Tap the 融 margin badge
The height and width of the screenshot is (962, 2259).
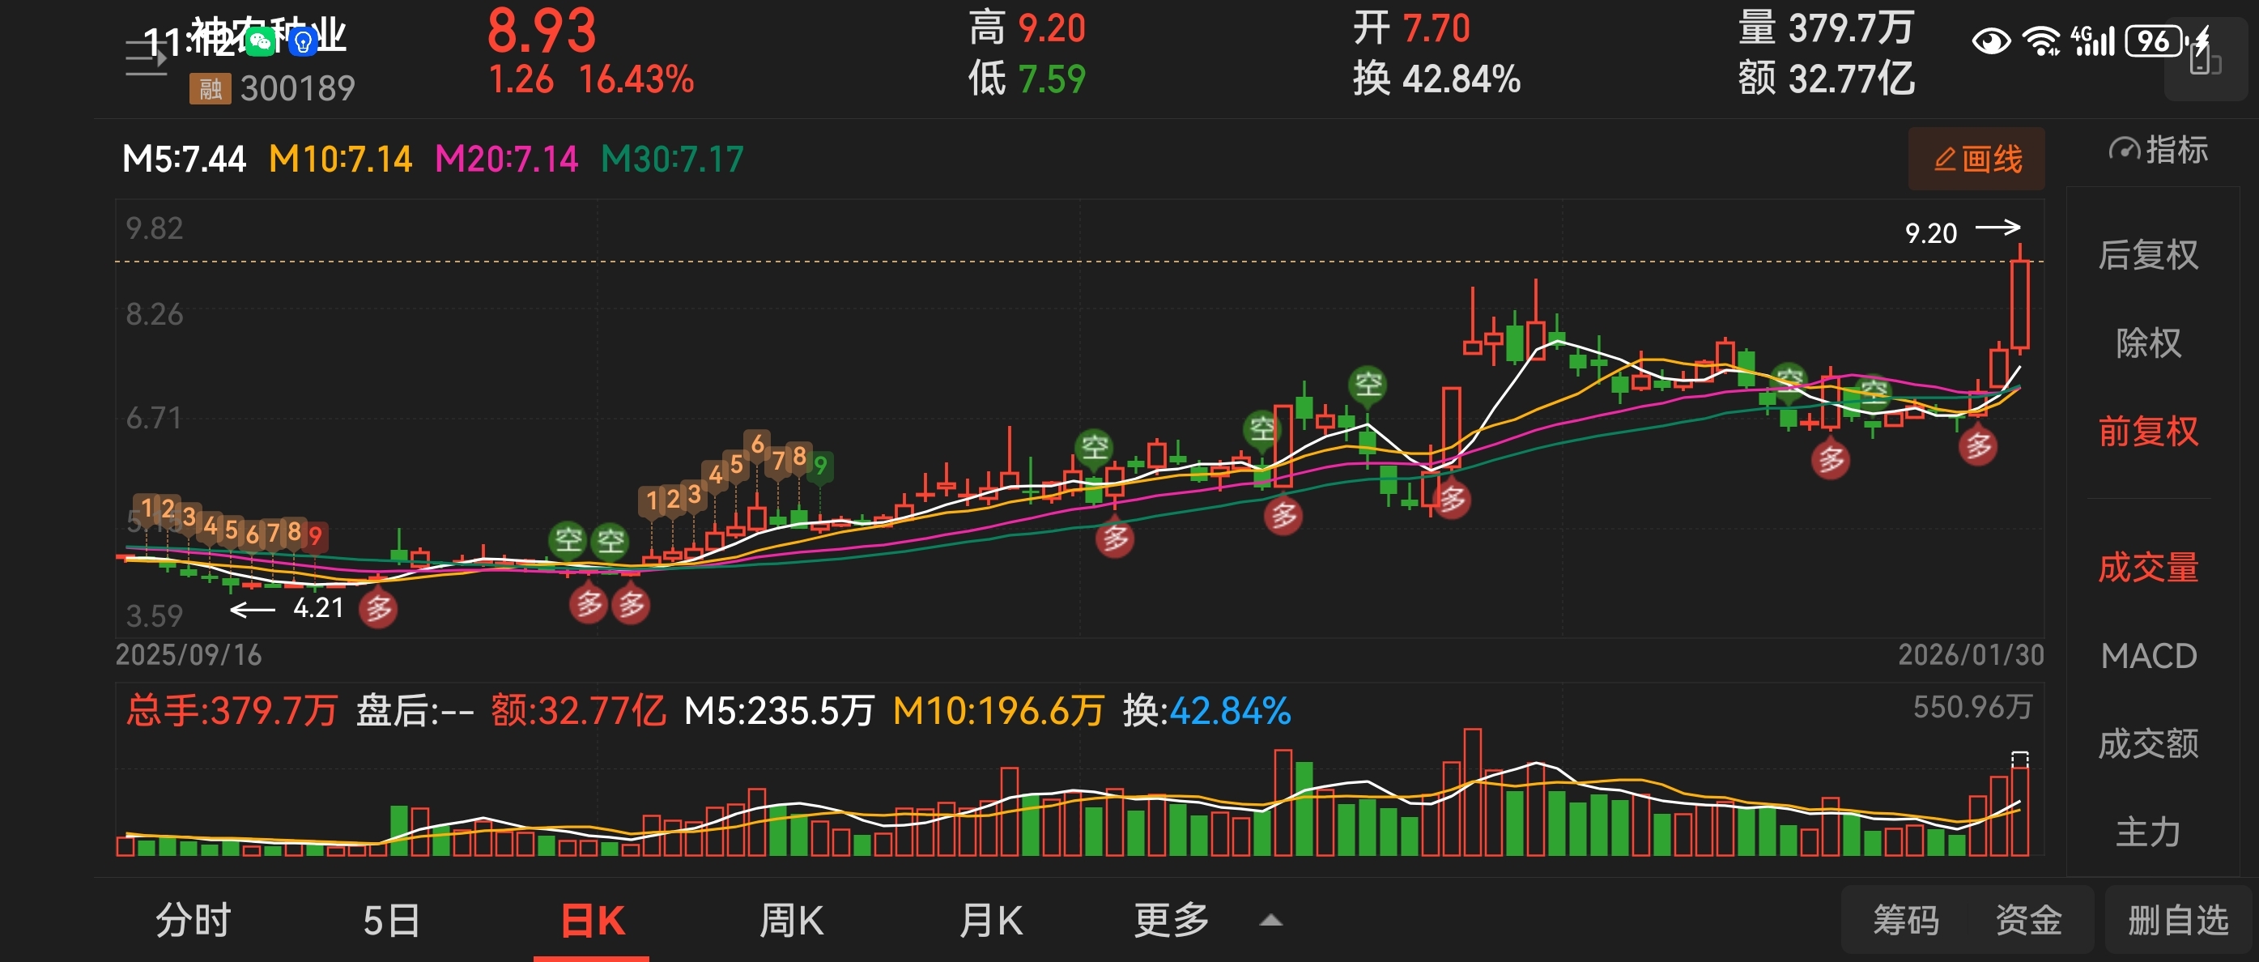210,88
